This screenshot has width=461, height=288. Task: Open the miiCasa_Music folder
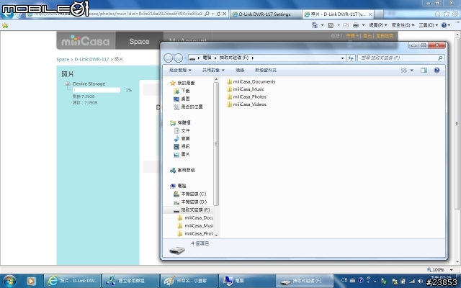click(246, 89)
